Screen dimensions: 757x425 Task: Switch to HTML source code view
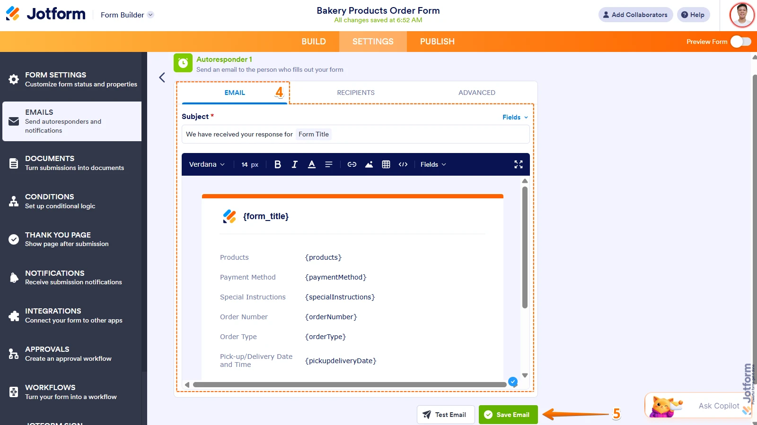tap(403, 164)
